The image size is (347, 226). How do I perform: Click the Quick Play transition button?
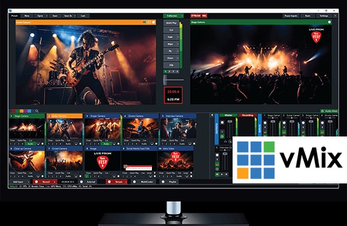[171, 23]
